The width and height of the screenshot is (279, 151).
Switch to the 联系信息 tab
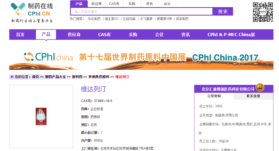[253, 96]
